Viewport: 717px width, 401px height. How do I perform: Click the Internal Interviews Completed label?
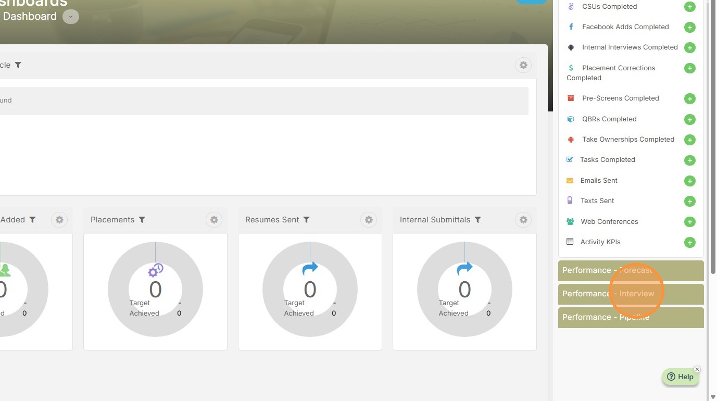[630, 47]
